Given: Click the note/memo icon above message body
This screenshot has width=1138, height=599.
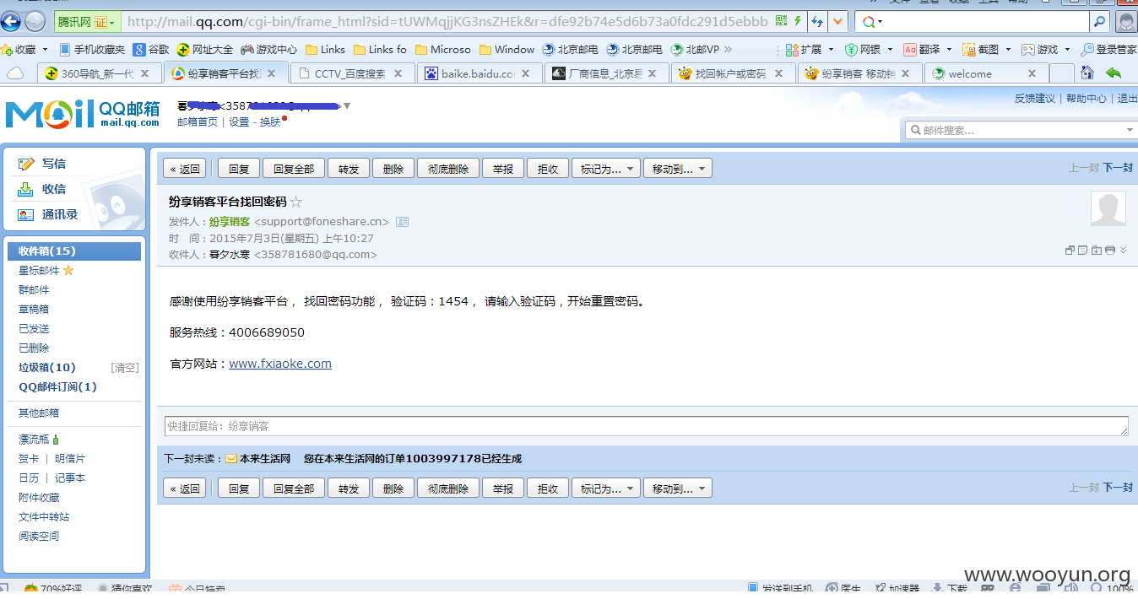Looking at the screenshot, I should tap(1082, 251).
